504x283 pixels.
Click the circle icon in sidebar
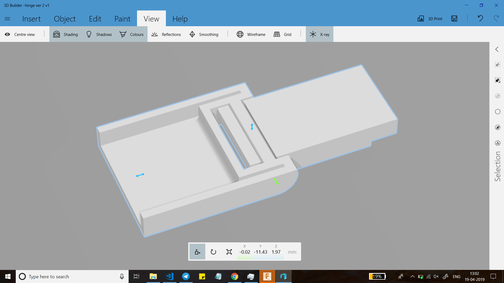tap(497, 112)
